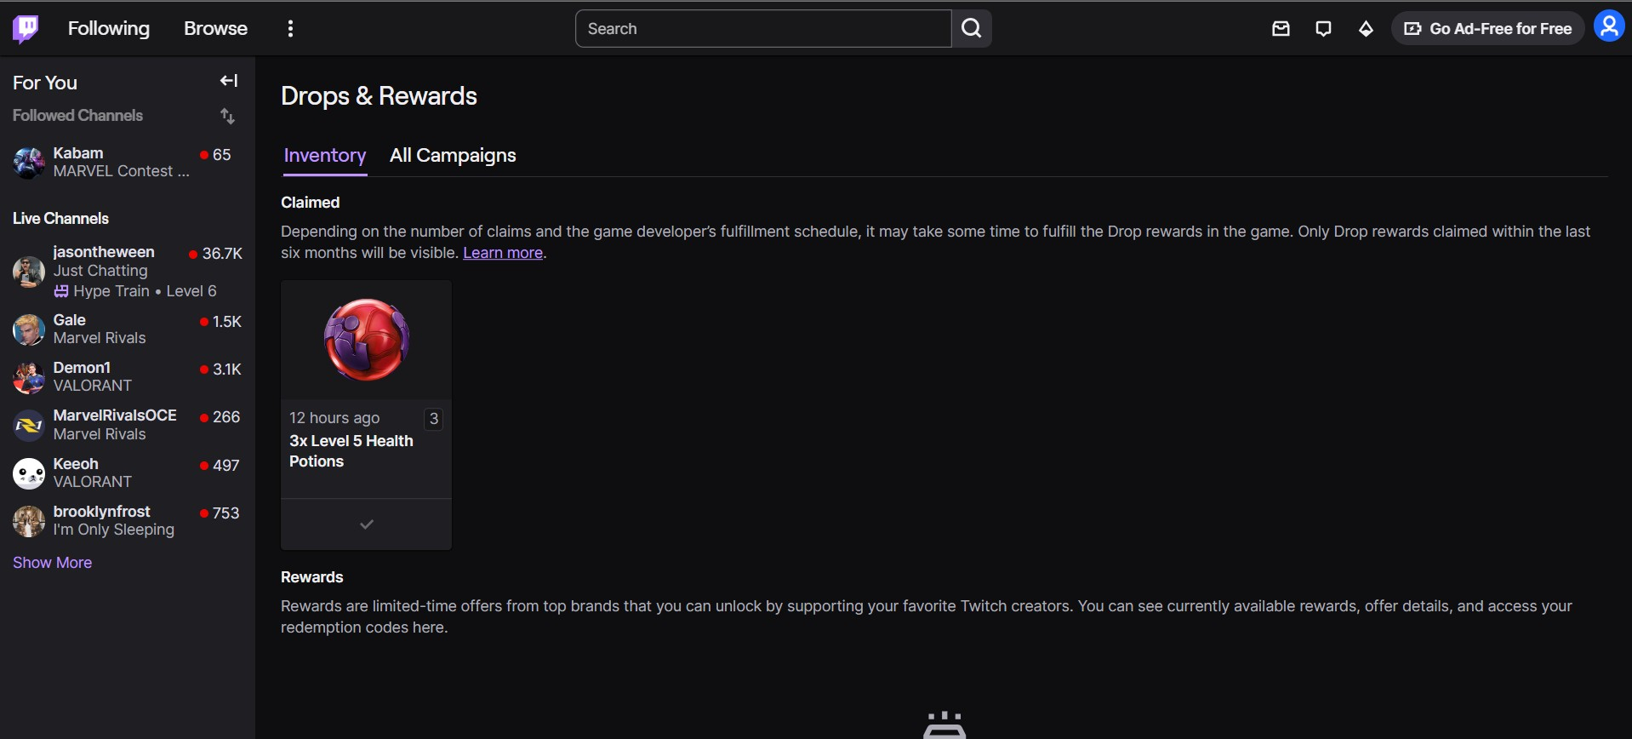This screenshot has width=1632, height=739.
Task: Click jasontheween channel avatar
Action: tap(28, 272)
